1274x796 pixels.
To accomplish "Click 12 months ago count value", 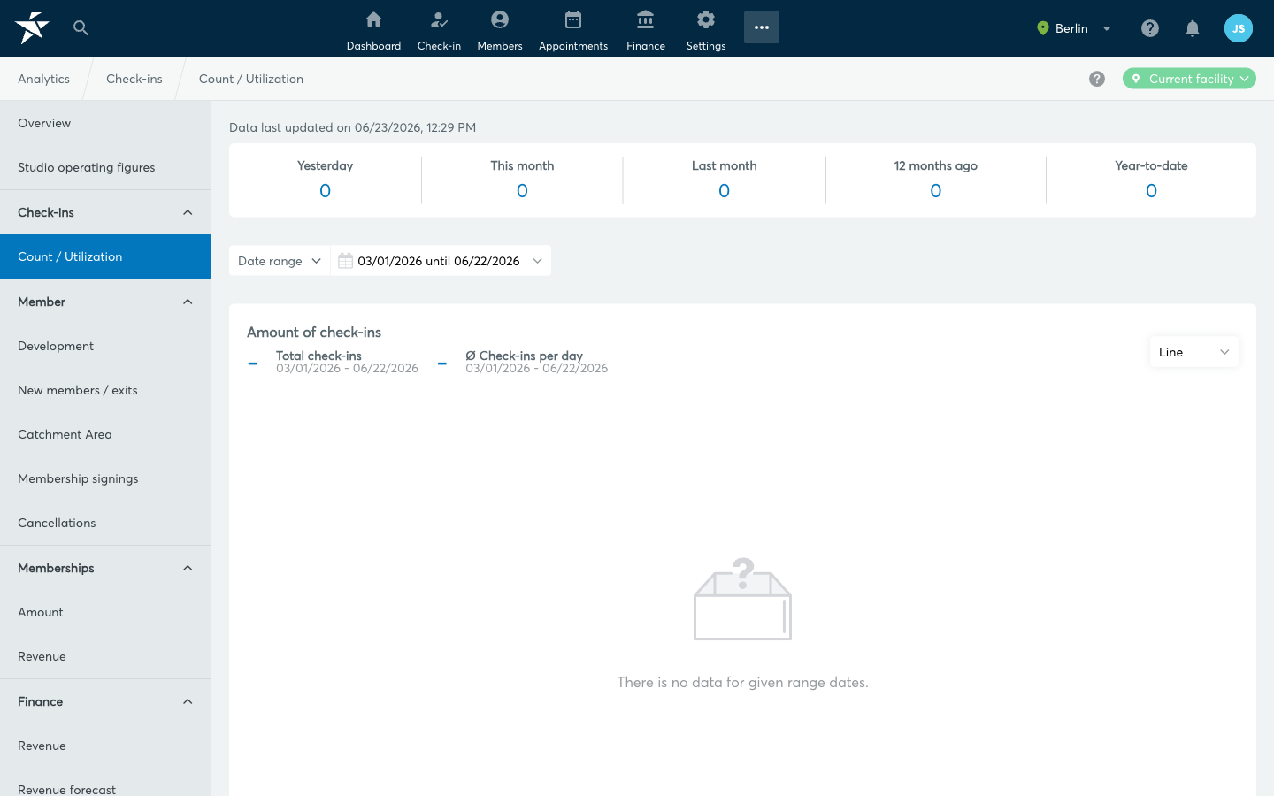I will tap(935, 191).
